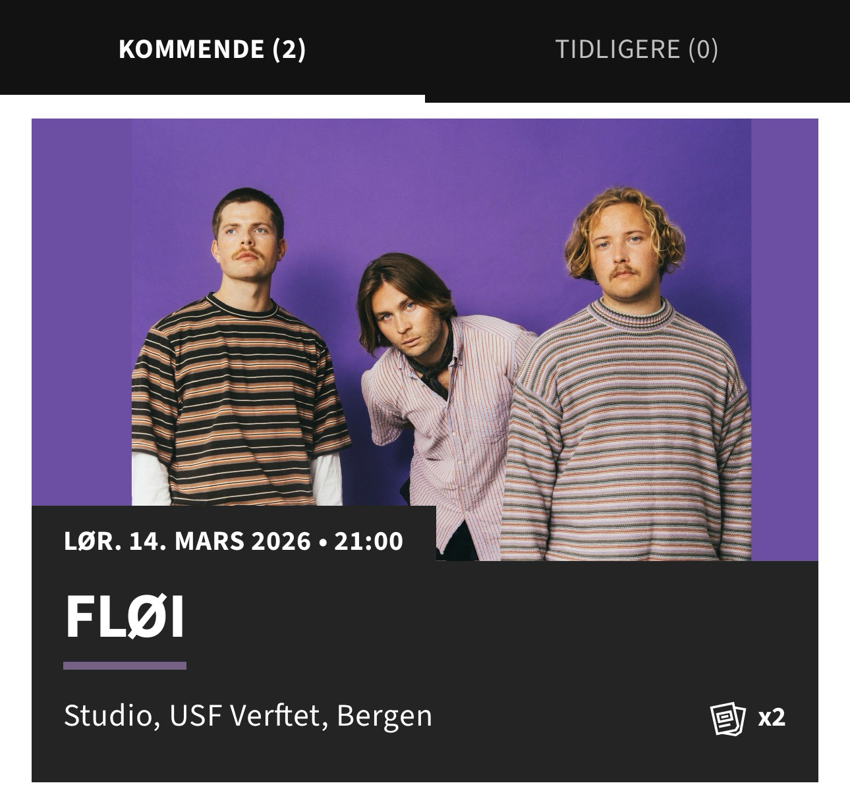The image size is (850, 806).
Task: Select the Studio, USF Verftet, Bergen venue text
Action: [248, 716]
